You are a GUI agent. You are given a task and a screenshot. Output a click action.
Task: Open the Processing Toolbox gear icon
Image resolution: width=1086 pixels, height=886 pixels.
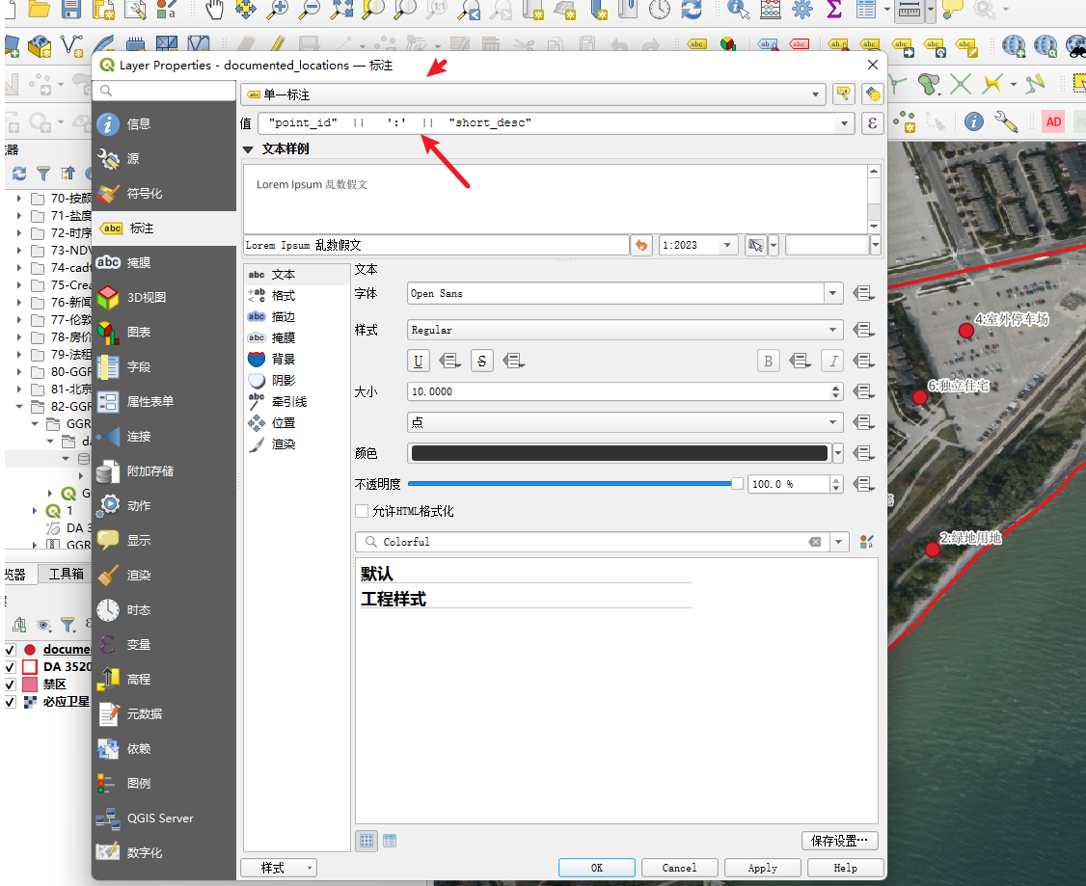pos(802,9)
